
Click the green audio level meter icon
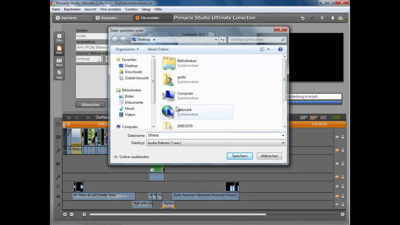click(336, 117)
